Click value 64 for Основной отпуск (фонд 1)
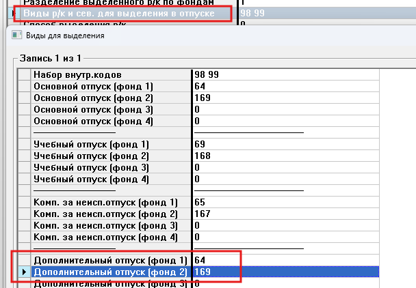 200,86
